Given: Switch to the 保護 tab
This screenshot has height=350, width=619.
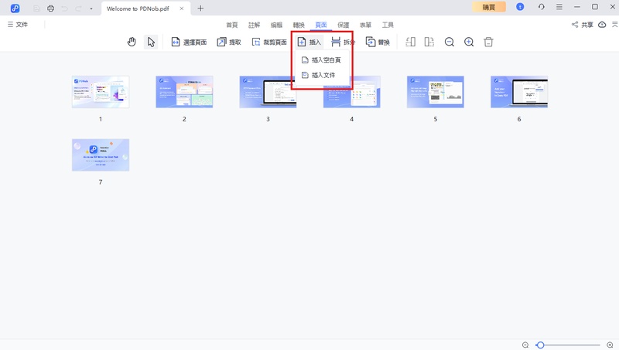Looking at the screenshot, I should click(343, 25).
